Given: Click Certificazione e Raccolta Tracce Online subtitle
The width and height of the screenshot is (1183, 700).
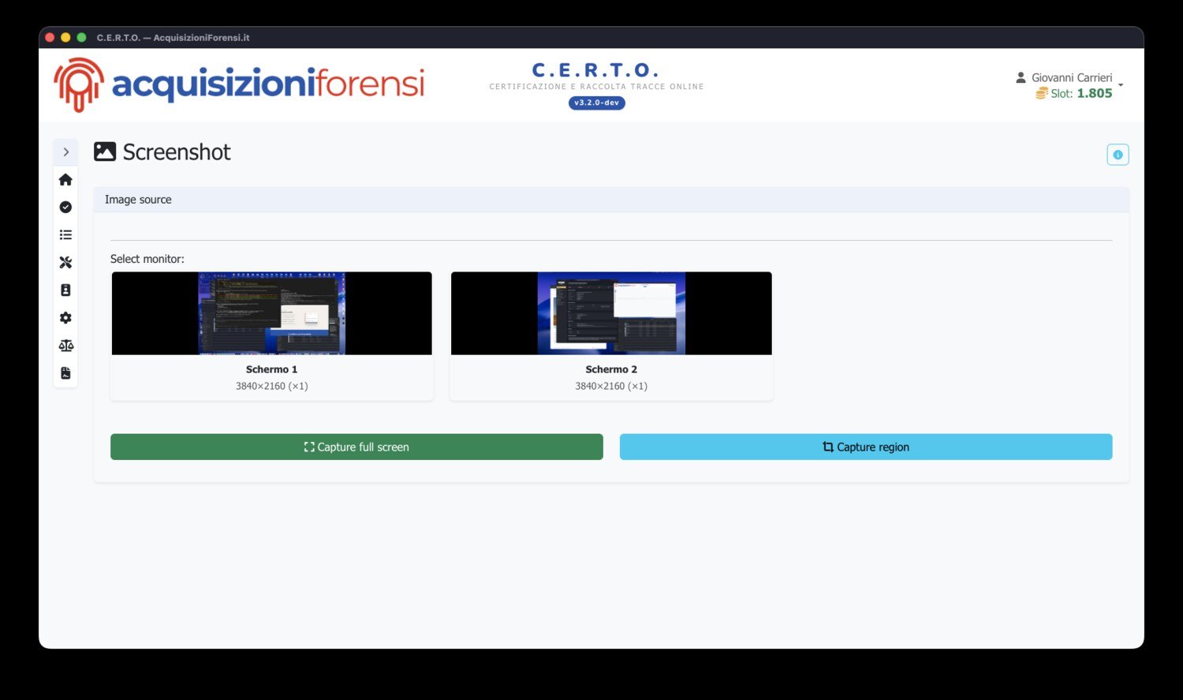Looking at the screenshot, I should (596, 87).
